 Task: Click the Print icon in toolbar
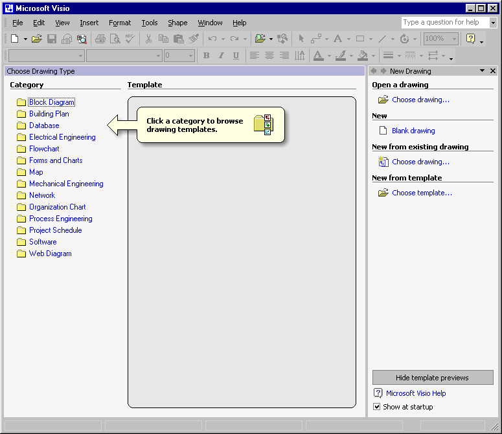pos(100,39)
